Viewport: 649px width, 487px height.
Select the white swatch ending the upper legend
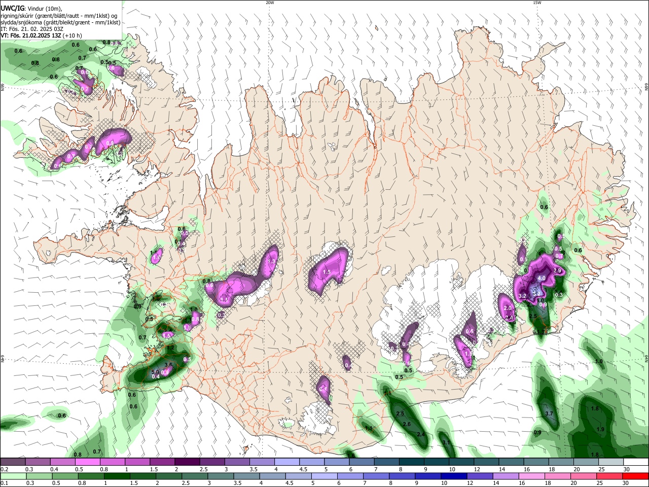pos(635,462)
